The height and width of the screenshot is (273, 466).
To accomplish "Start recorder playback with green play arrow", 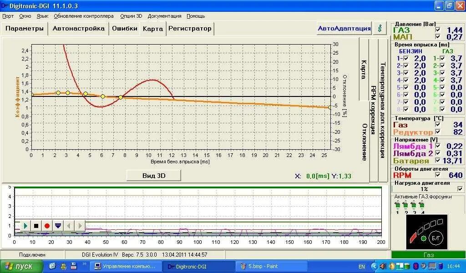I will (25, 226).
